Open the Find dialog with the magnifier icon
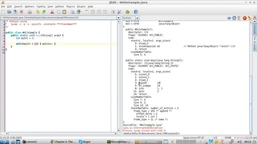Viewport: 257px width, 144px height. point(73,12)
